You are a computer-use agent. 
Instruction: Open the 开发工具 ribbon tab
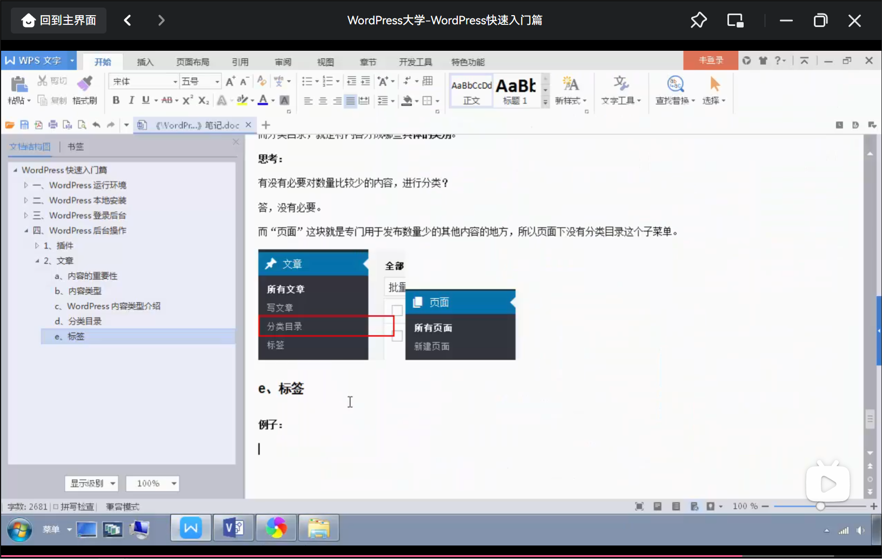pos(415,62)
